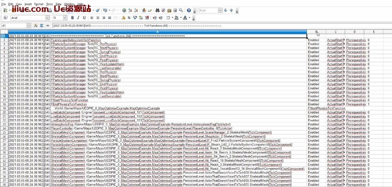Click the Insert Chart icon

144,10
